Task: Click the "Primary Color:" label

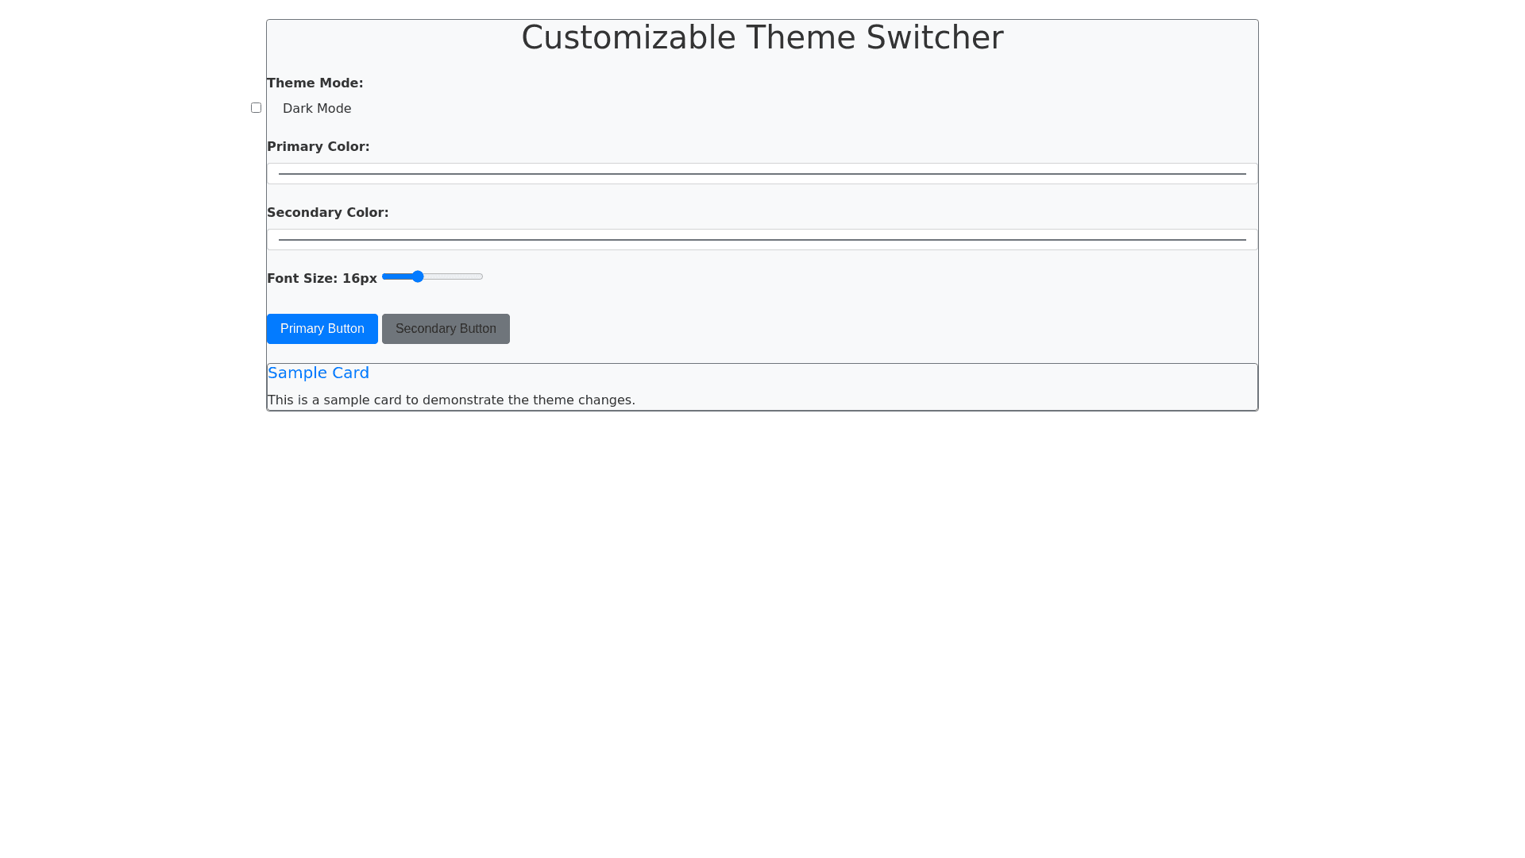Action: [x=318, y=147]
